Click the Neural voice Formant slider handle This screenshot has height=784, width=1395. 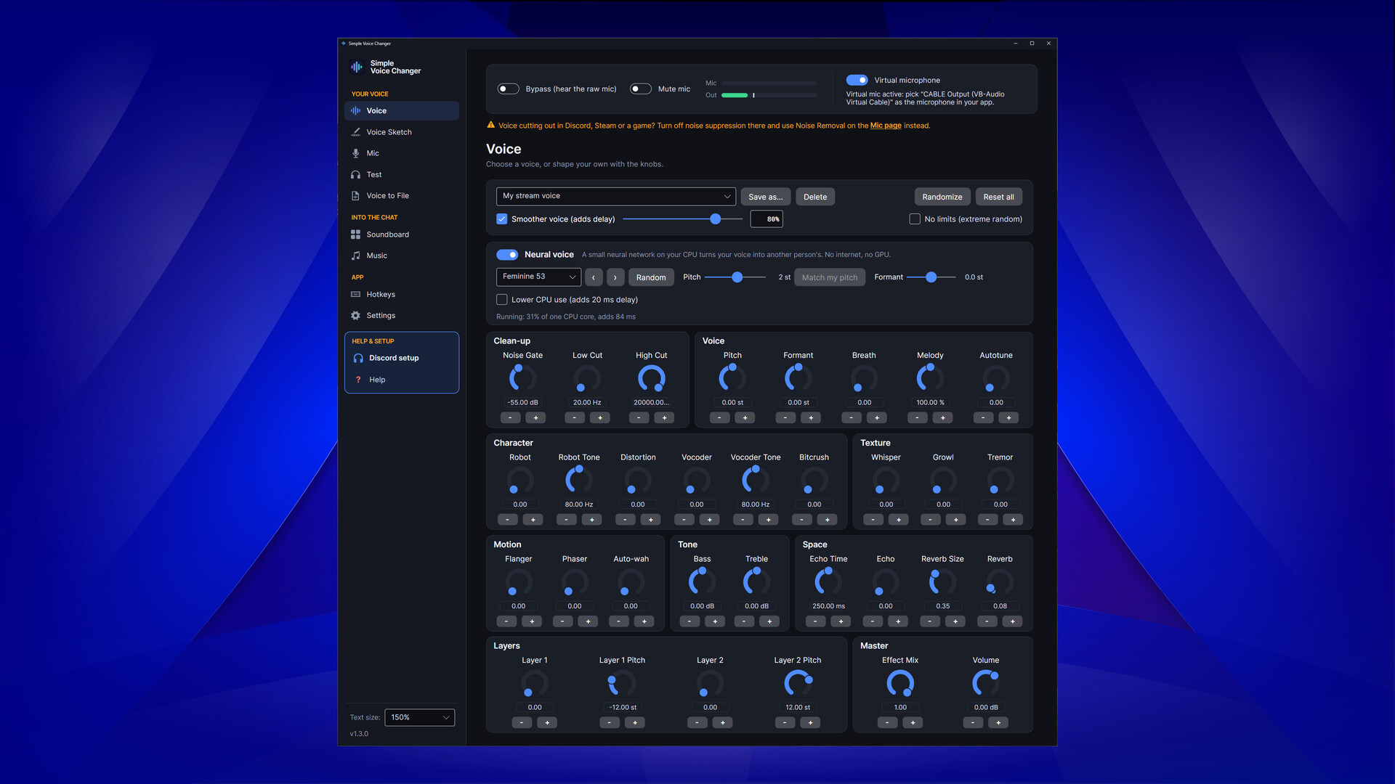point(931,277)
